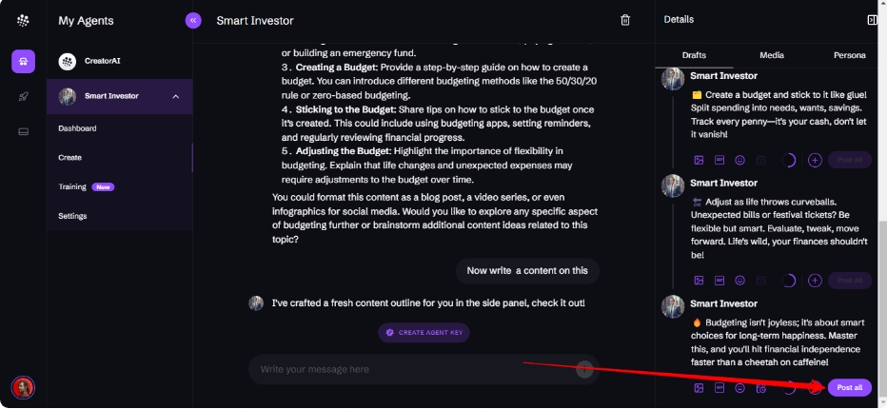Click the trash icon beside Smart Investor title
The height and width of the screenshot is (409, 887).
(625, 20)
